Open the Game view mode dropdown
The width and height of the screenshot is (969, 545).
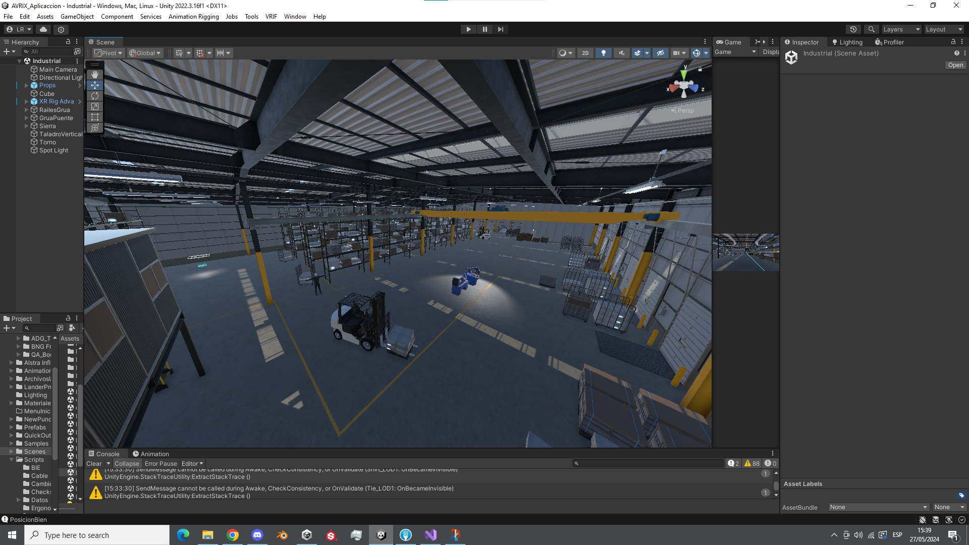click(735, 52)
